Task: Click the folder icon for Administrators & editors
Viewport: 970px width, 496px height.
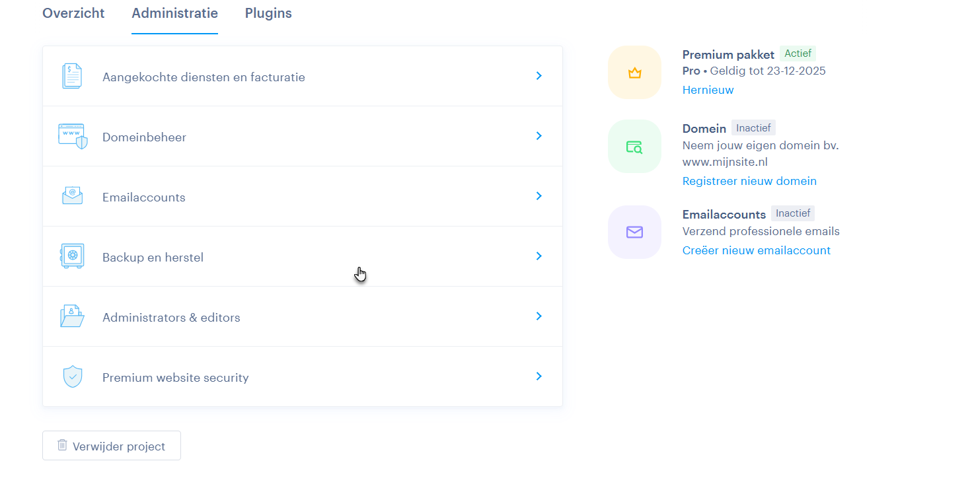Action: pyautogui.click(x=72, y=316)
